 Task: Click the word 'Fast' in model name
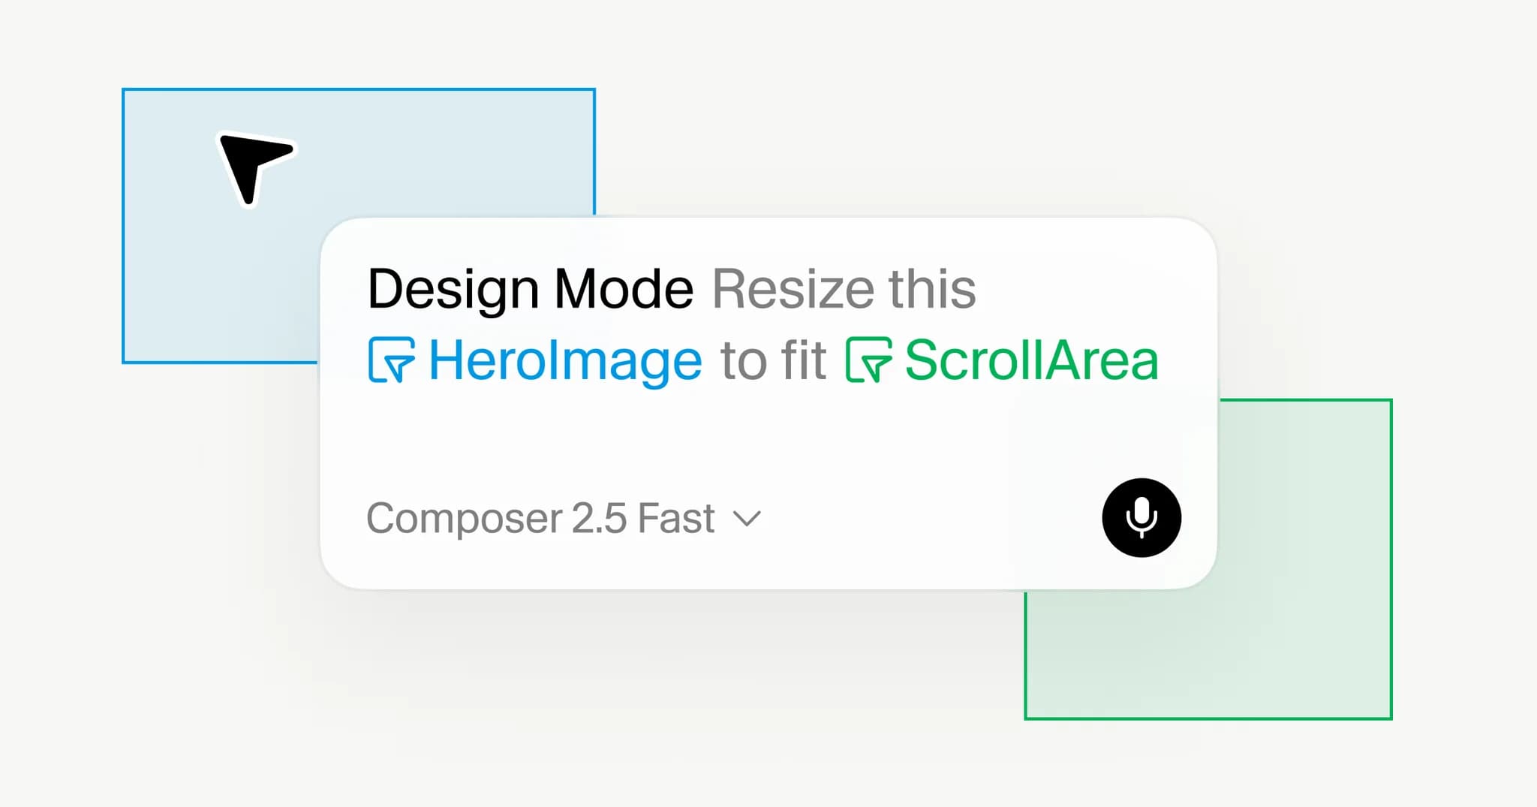pyautogui.click(x=676, y=519)
